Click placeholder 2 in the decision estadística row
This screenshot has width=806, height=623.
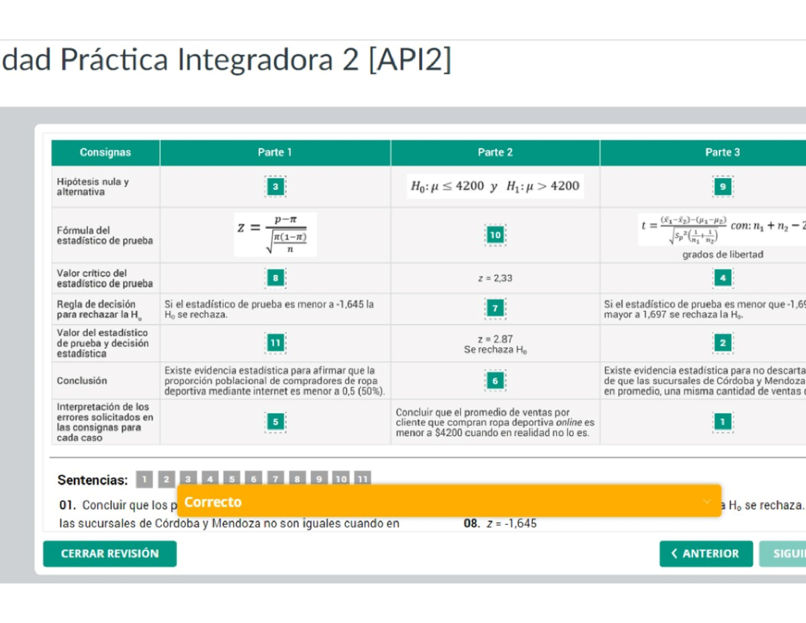723,342
